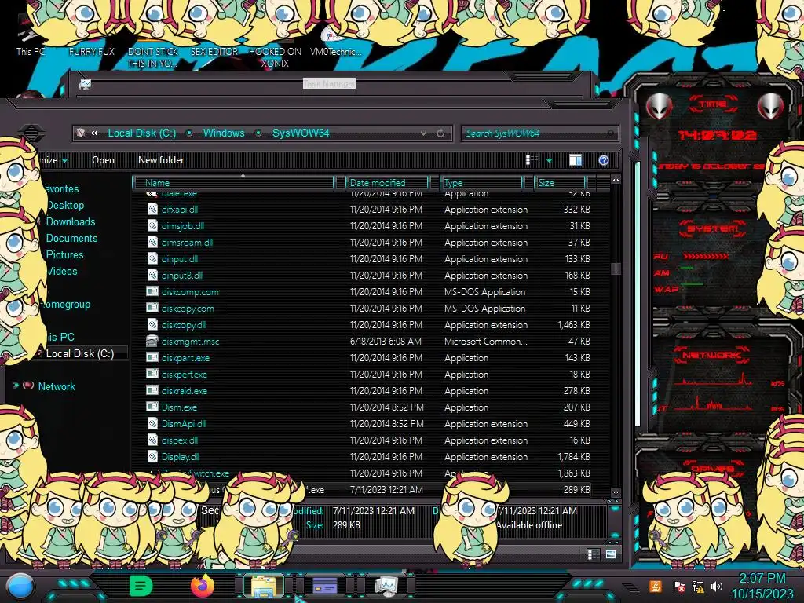Viewport: 804px width, 603px height.
Task: Go to Local Disk (C:) breadcrumb
Action: point(142,133)
